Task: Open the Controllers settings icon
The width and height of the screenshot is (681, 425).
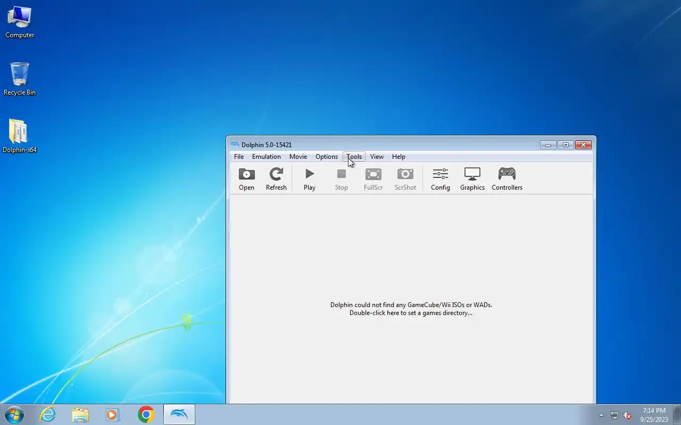Action: (x=507, y=179)
